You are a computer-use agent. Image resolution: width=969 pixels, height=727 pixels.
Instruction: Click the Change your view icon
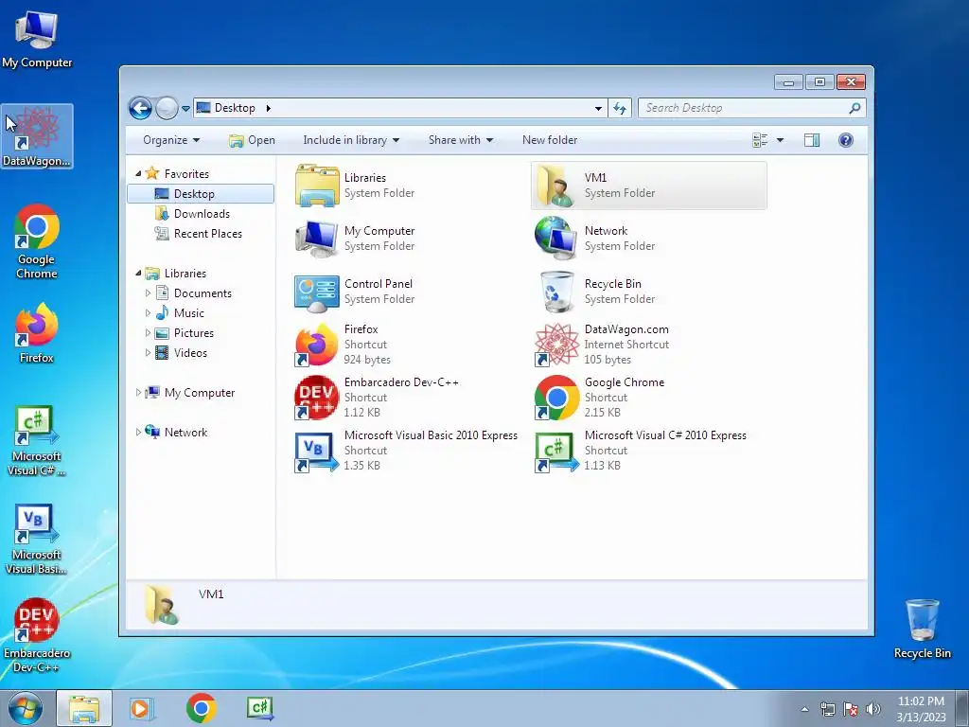[760, 140]
